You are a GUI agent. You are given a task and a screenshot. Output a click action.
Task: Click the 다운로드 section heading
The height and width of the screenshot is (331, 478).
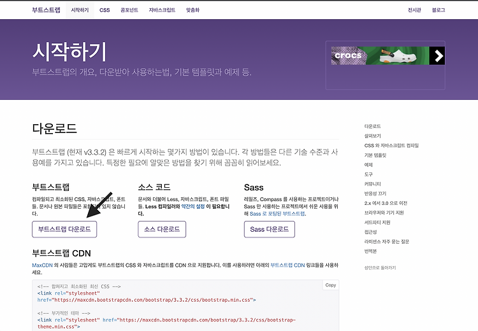click(x=55, y=129)
